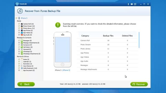166x93 pixels.
Task: Select the Call History icon
Action: tap(22, 47)
